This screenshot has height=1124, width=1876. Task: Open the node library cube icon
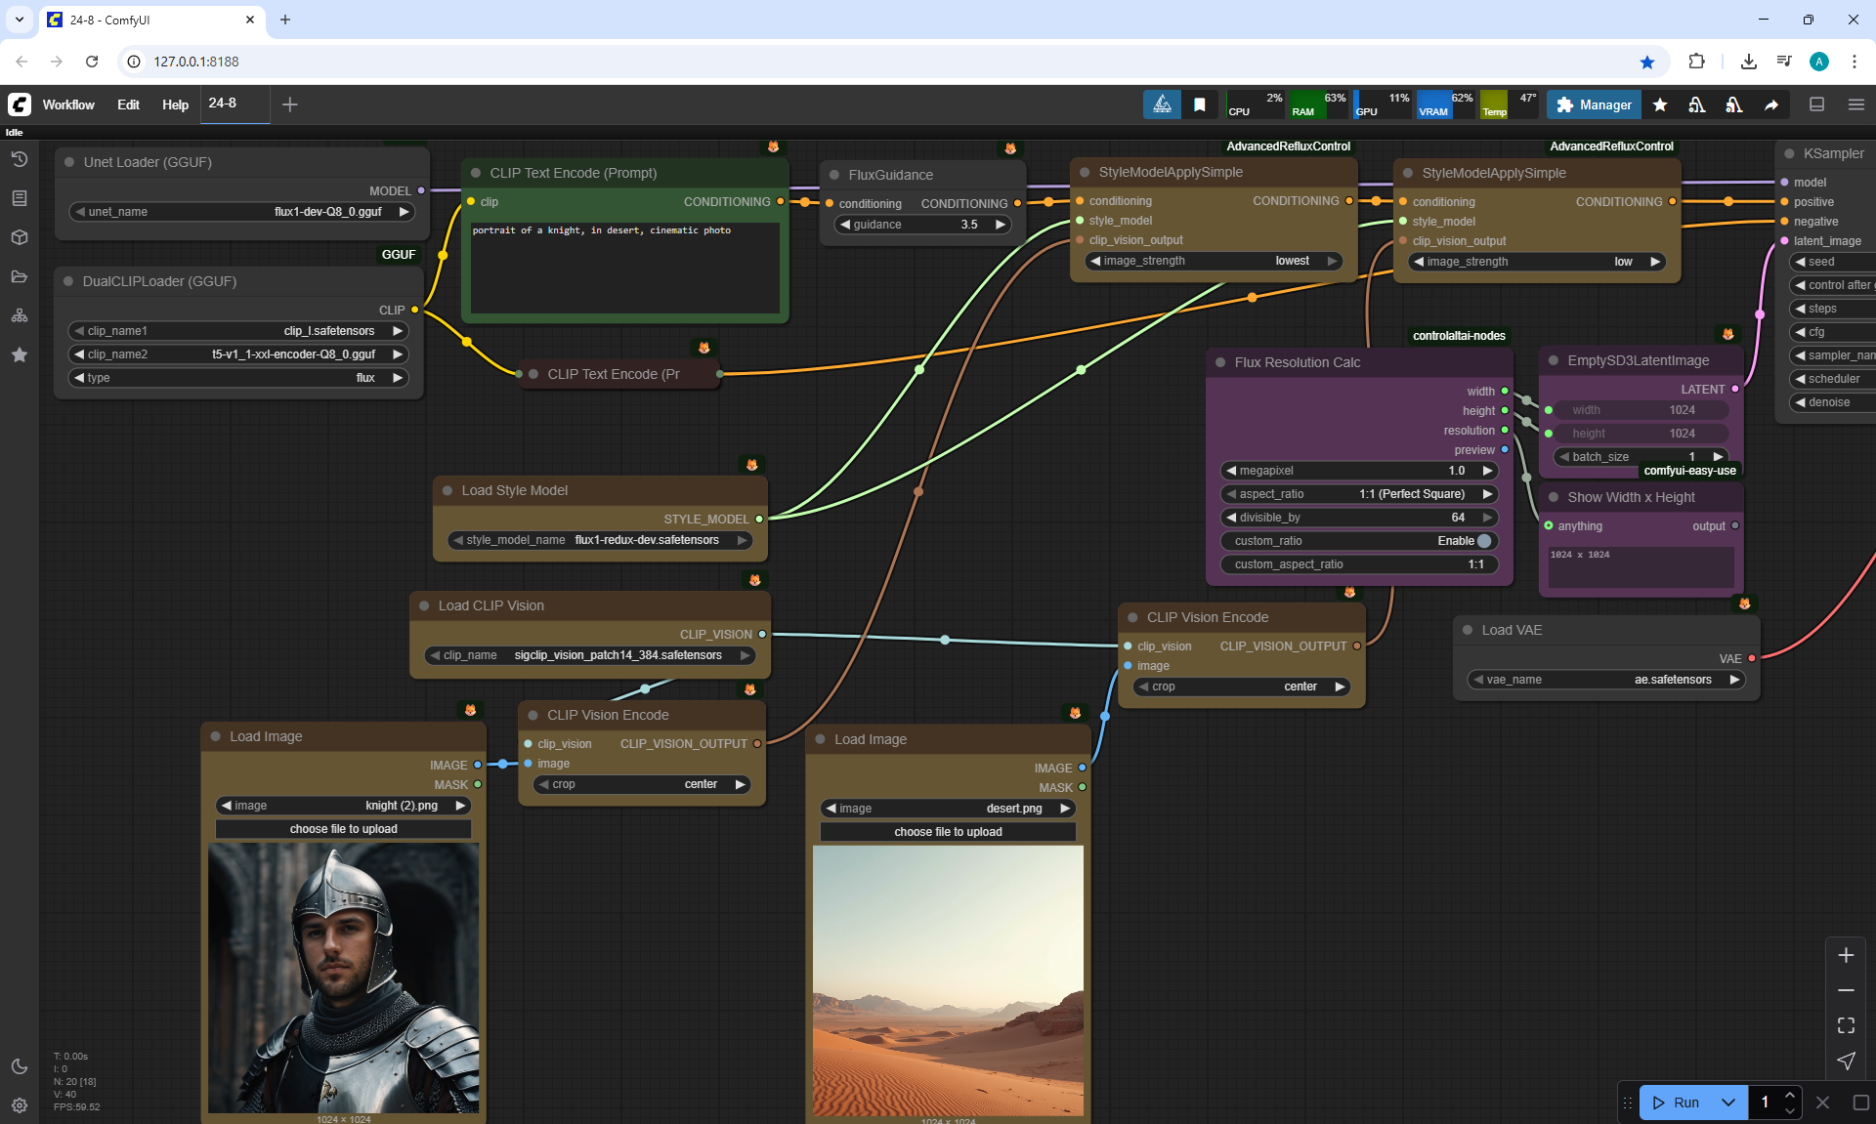coord(20,237)
